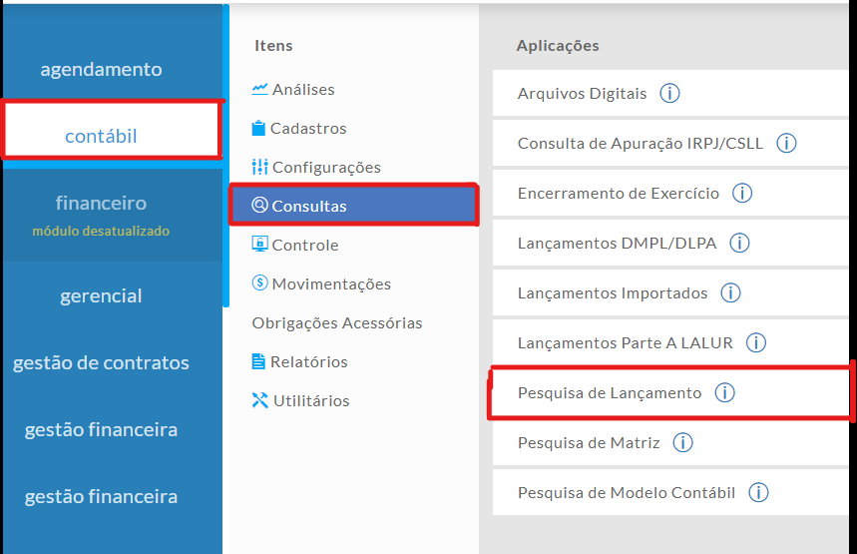Click the info icon beside Arquivos Digitais
The image size is (857, 554).
(x=669, y=94)
